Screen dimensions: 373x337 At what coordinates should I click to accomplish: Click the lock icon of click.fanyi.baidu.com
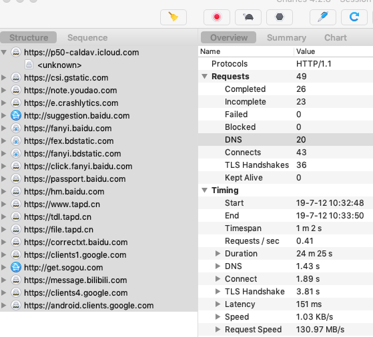coord(16,167)
